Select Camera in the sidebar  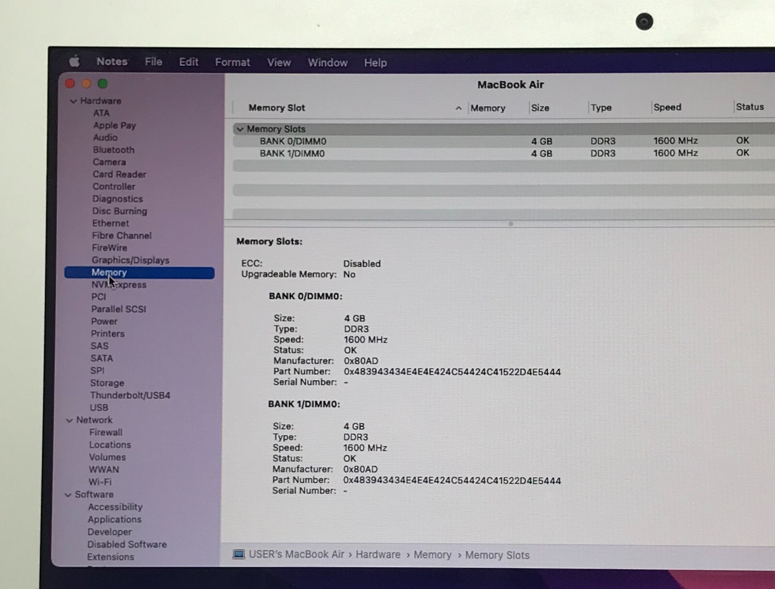coord(109,162)
